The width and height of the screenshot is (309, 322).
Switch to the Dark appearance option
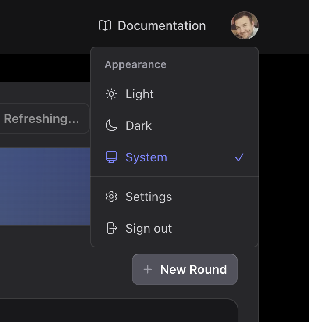tap(139, 126)
